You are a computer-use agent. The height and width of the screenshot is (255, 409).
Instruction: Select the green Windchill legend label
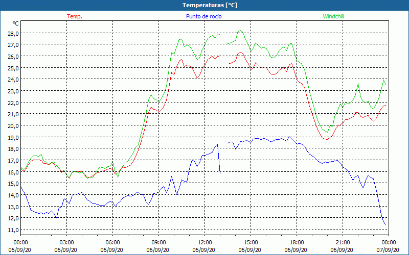tap(333, 16)
